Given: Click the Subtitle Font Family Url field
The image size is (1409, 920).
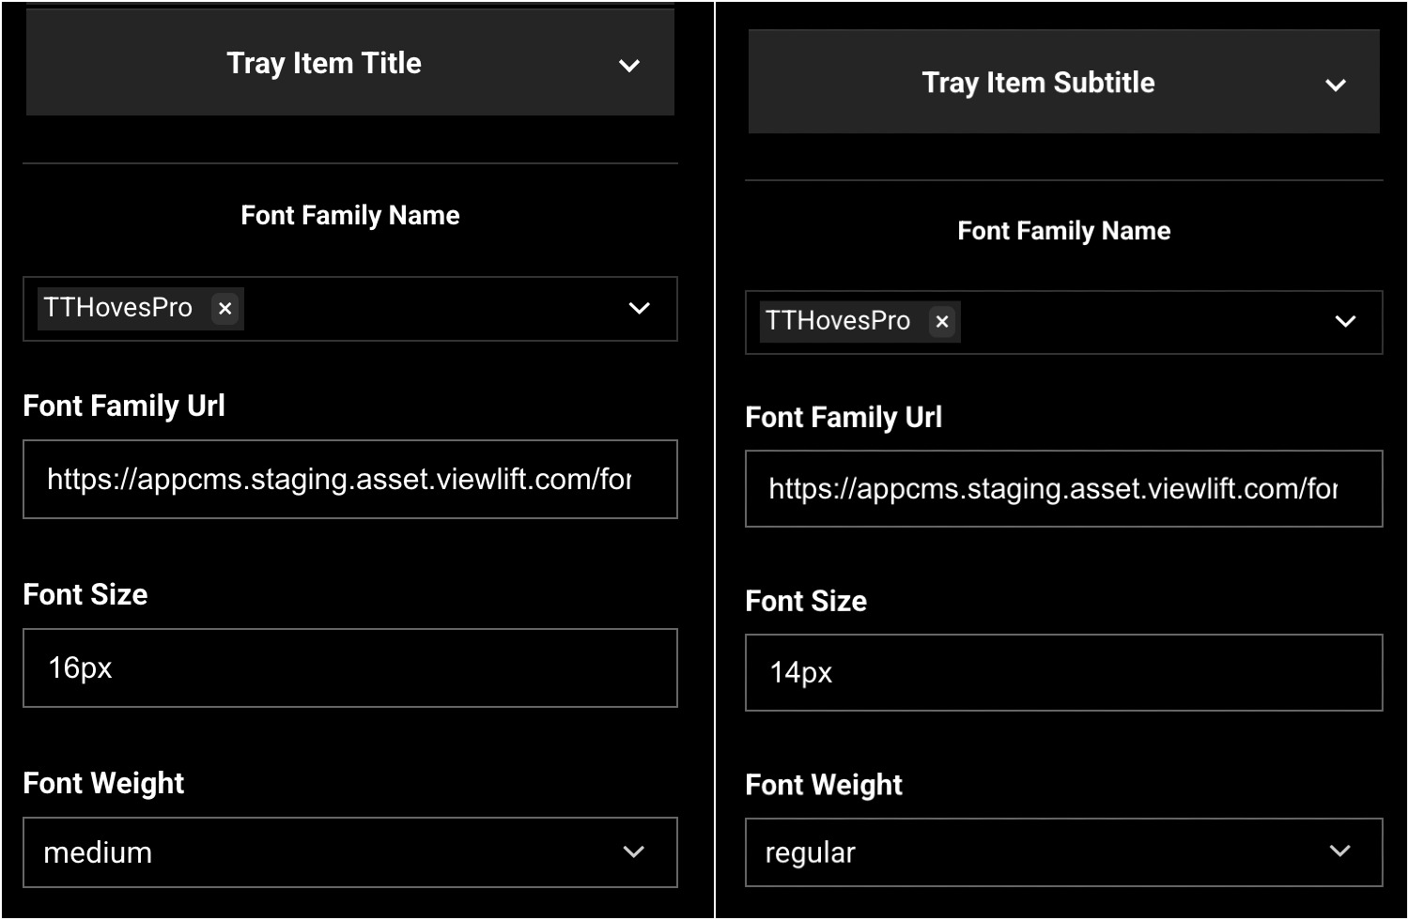Looking at the screenshot, I should point(1063,489).
